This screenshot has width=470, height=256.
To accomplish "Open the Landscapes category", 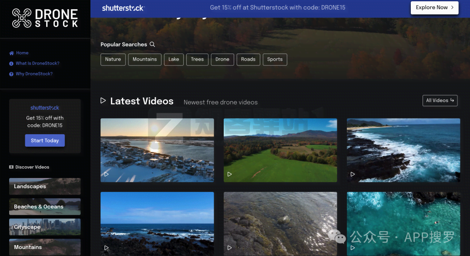I will pyautogui.click(x=45, y=186).
